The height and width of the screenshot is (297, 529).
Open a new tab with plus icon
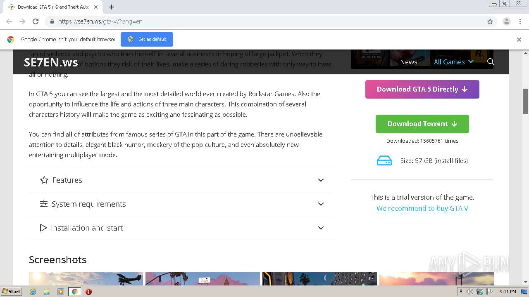point(112,7)
